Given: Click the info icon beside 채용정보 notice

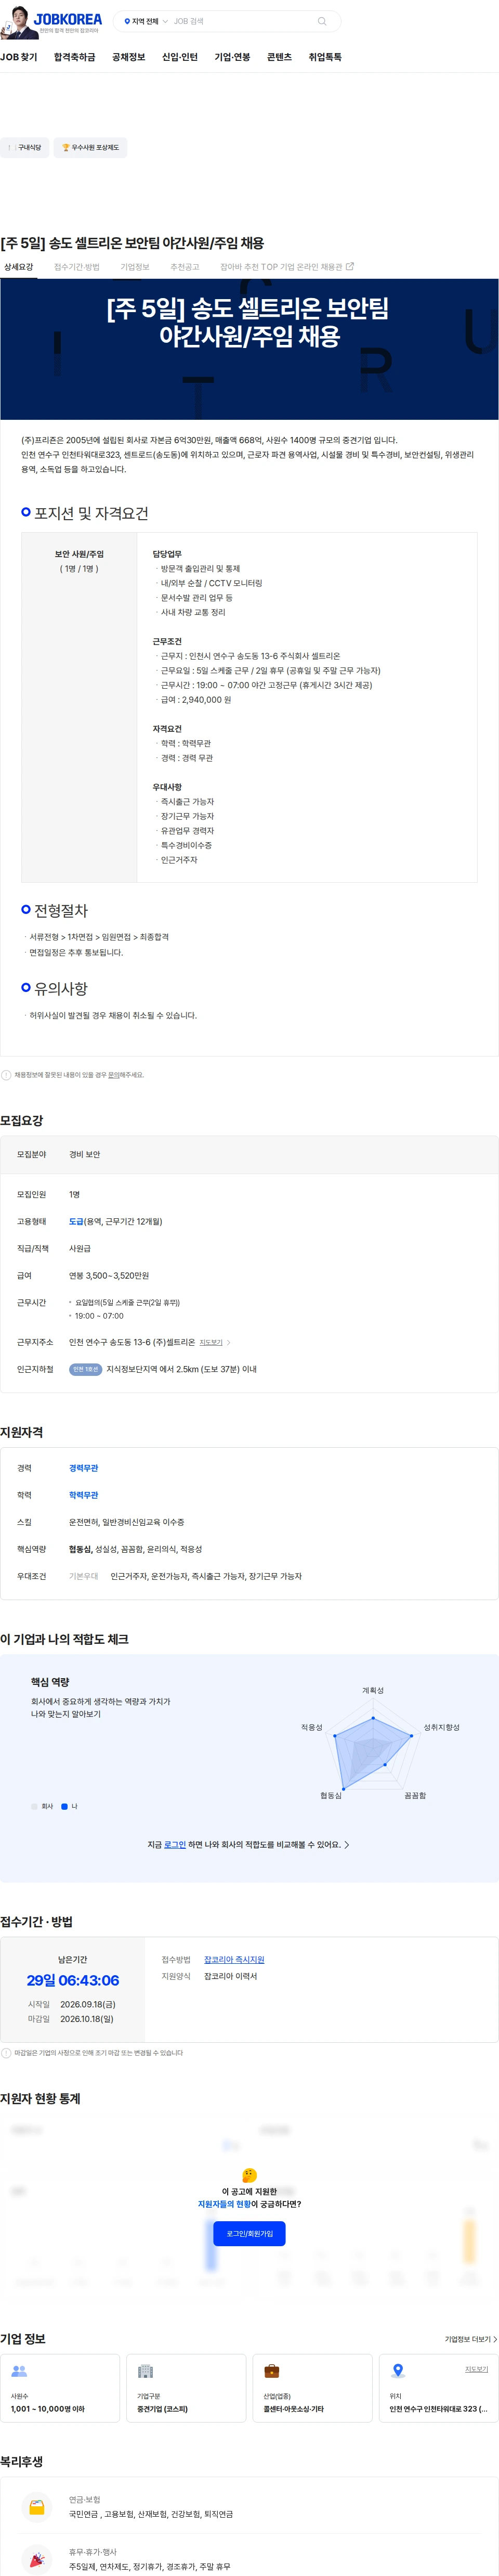Looking at the screenshot, I should [6, 1075].
